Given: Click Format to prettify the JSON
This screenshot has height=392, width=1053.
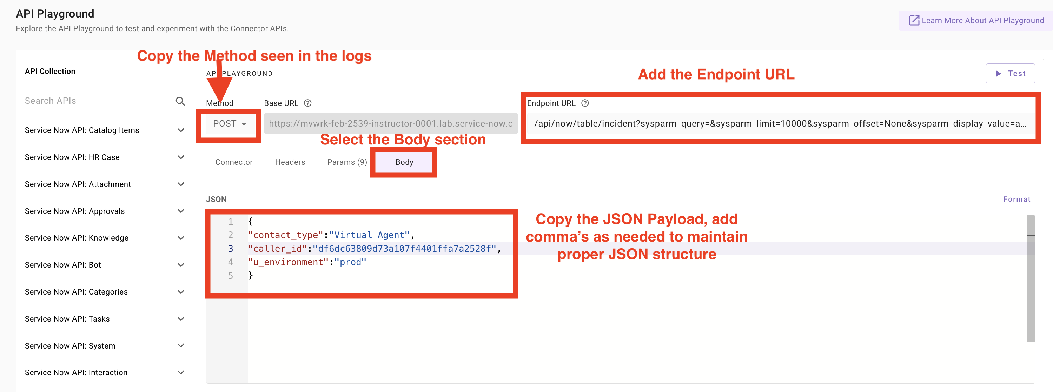Looking at the screenshot, I should point(1016,199).
